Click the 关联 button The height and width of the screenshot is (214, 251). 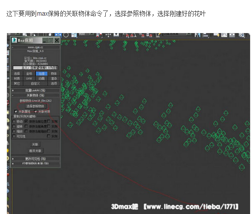tap(35, 145)
